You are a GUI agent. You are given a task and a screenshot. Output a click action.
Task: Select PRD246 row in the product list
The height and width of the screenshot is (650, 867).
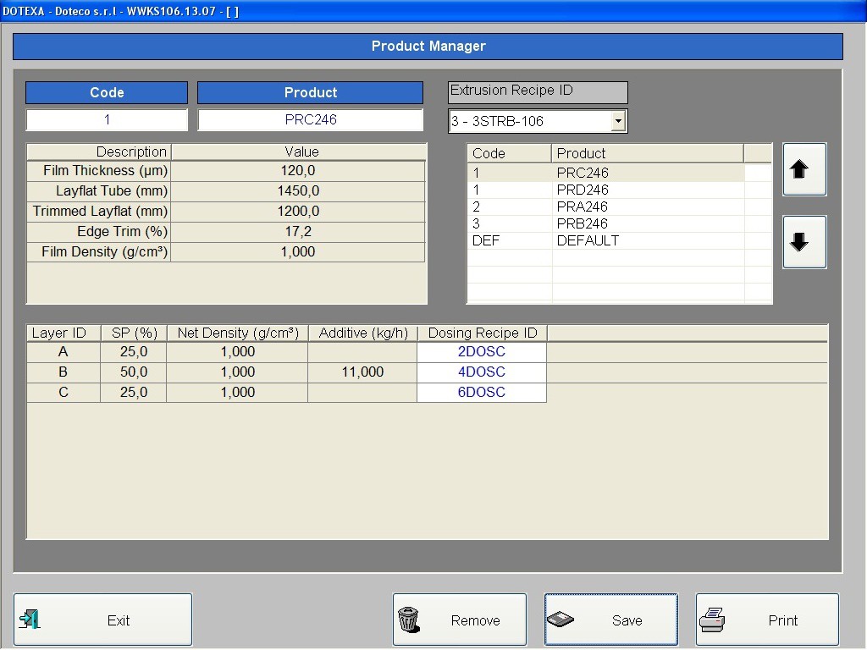(x=606, y=190)
